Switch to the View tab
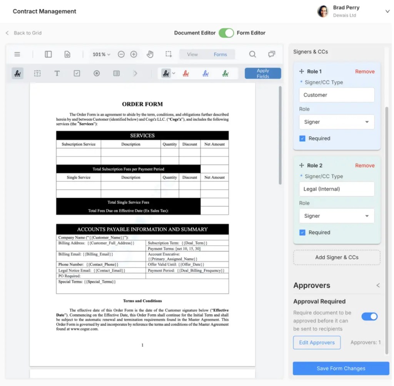Screen dimensions: 394x386 coord(192,54)
